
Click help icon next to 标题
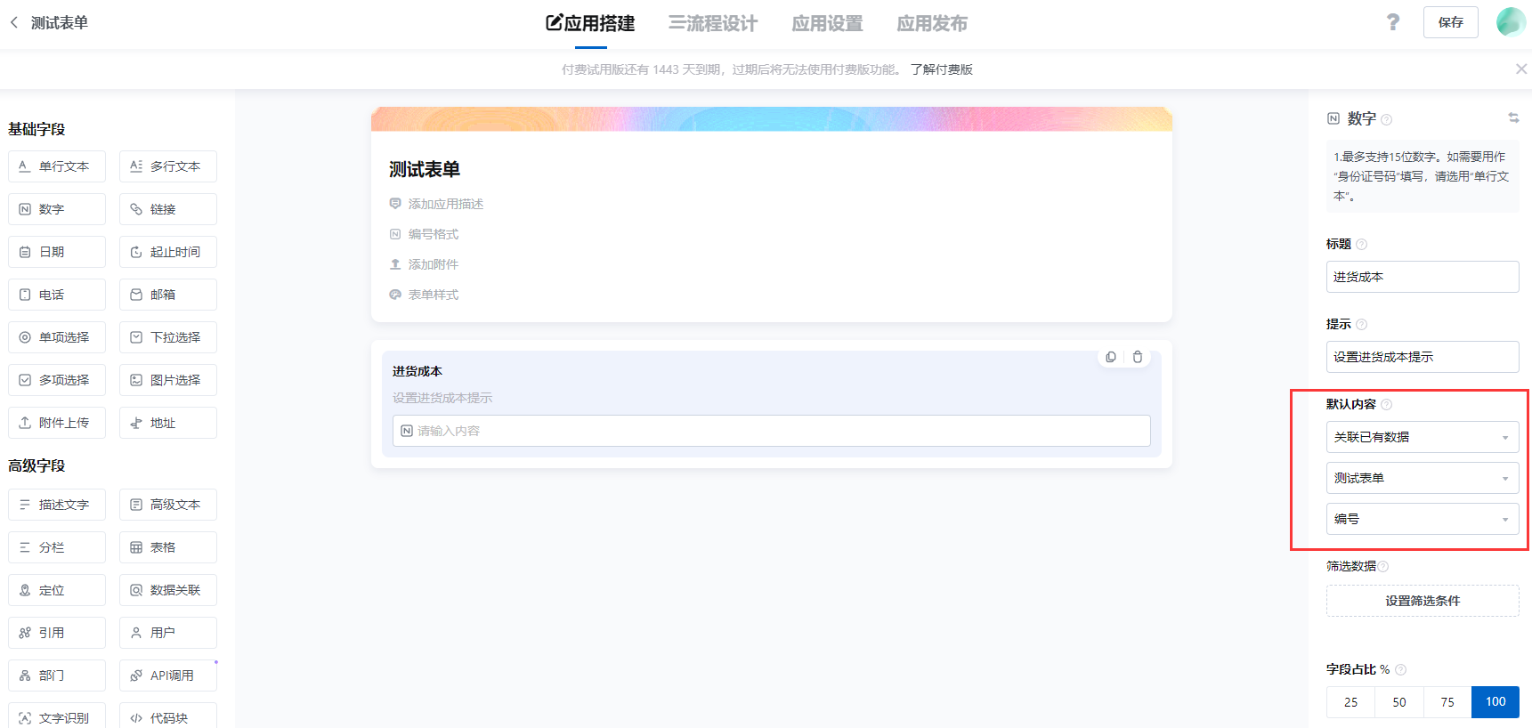pyautogui.click(x=1361, y=244)
